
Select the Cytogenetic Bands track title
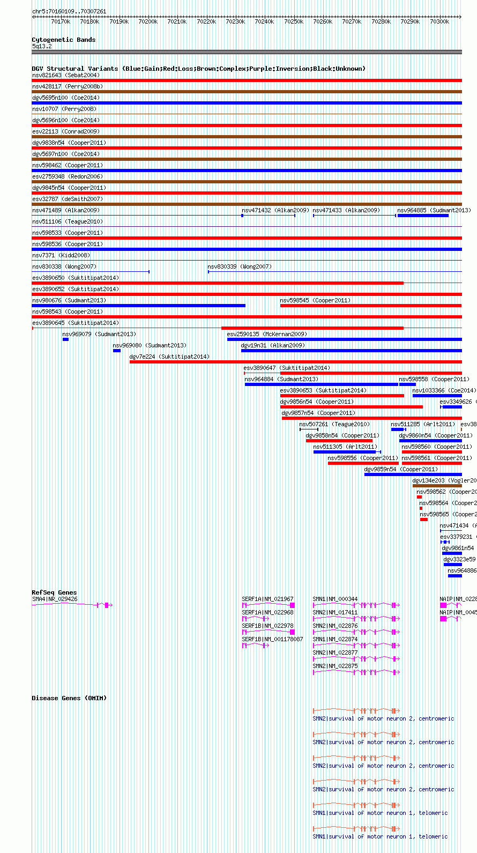tap(64, 40)
